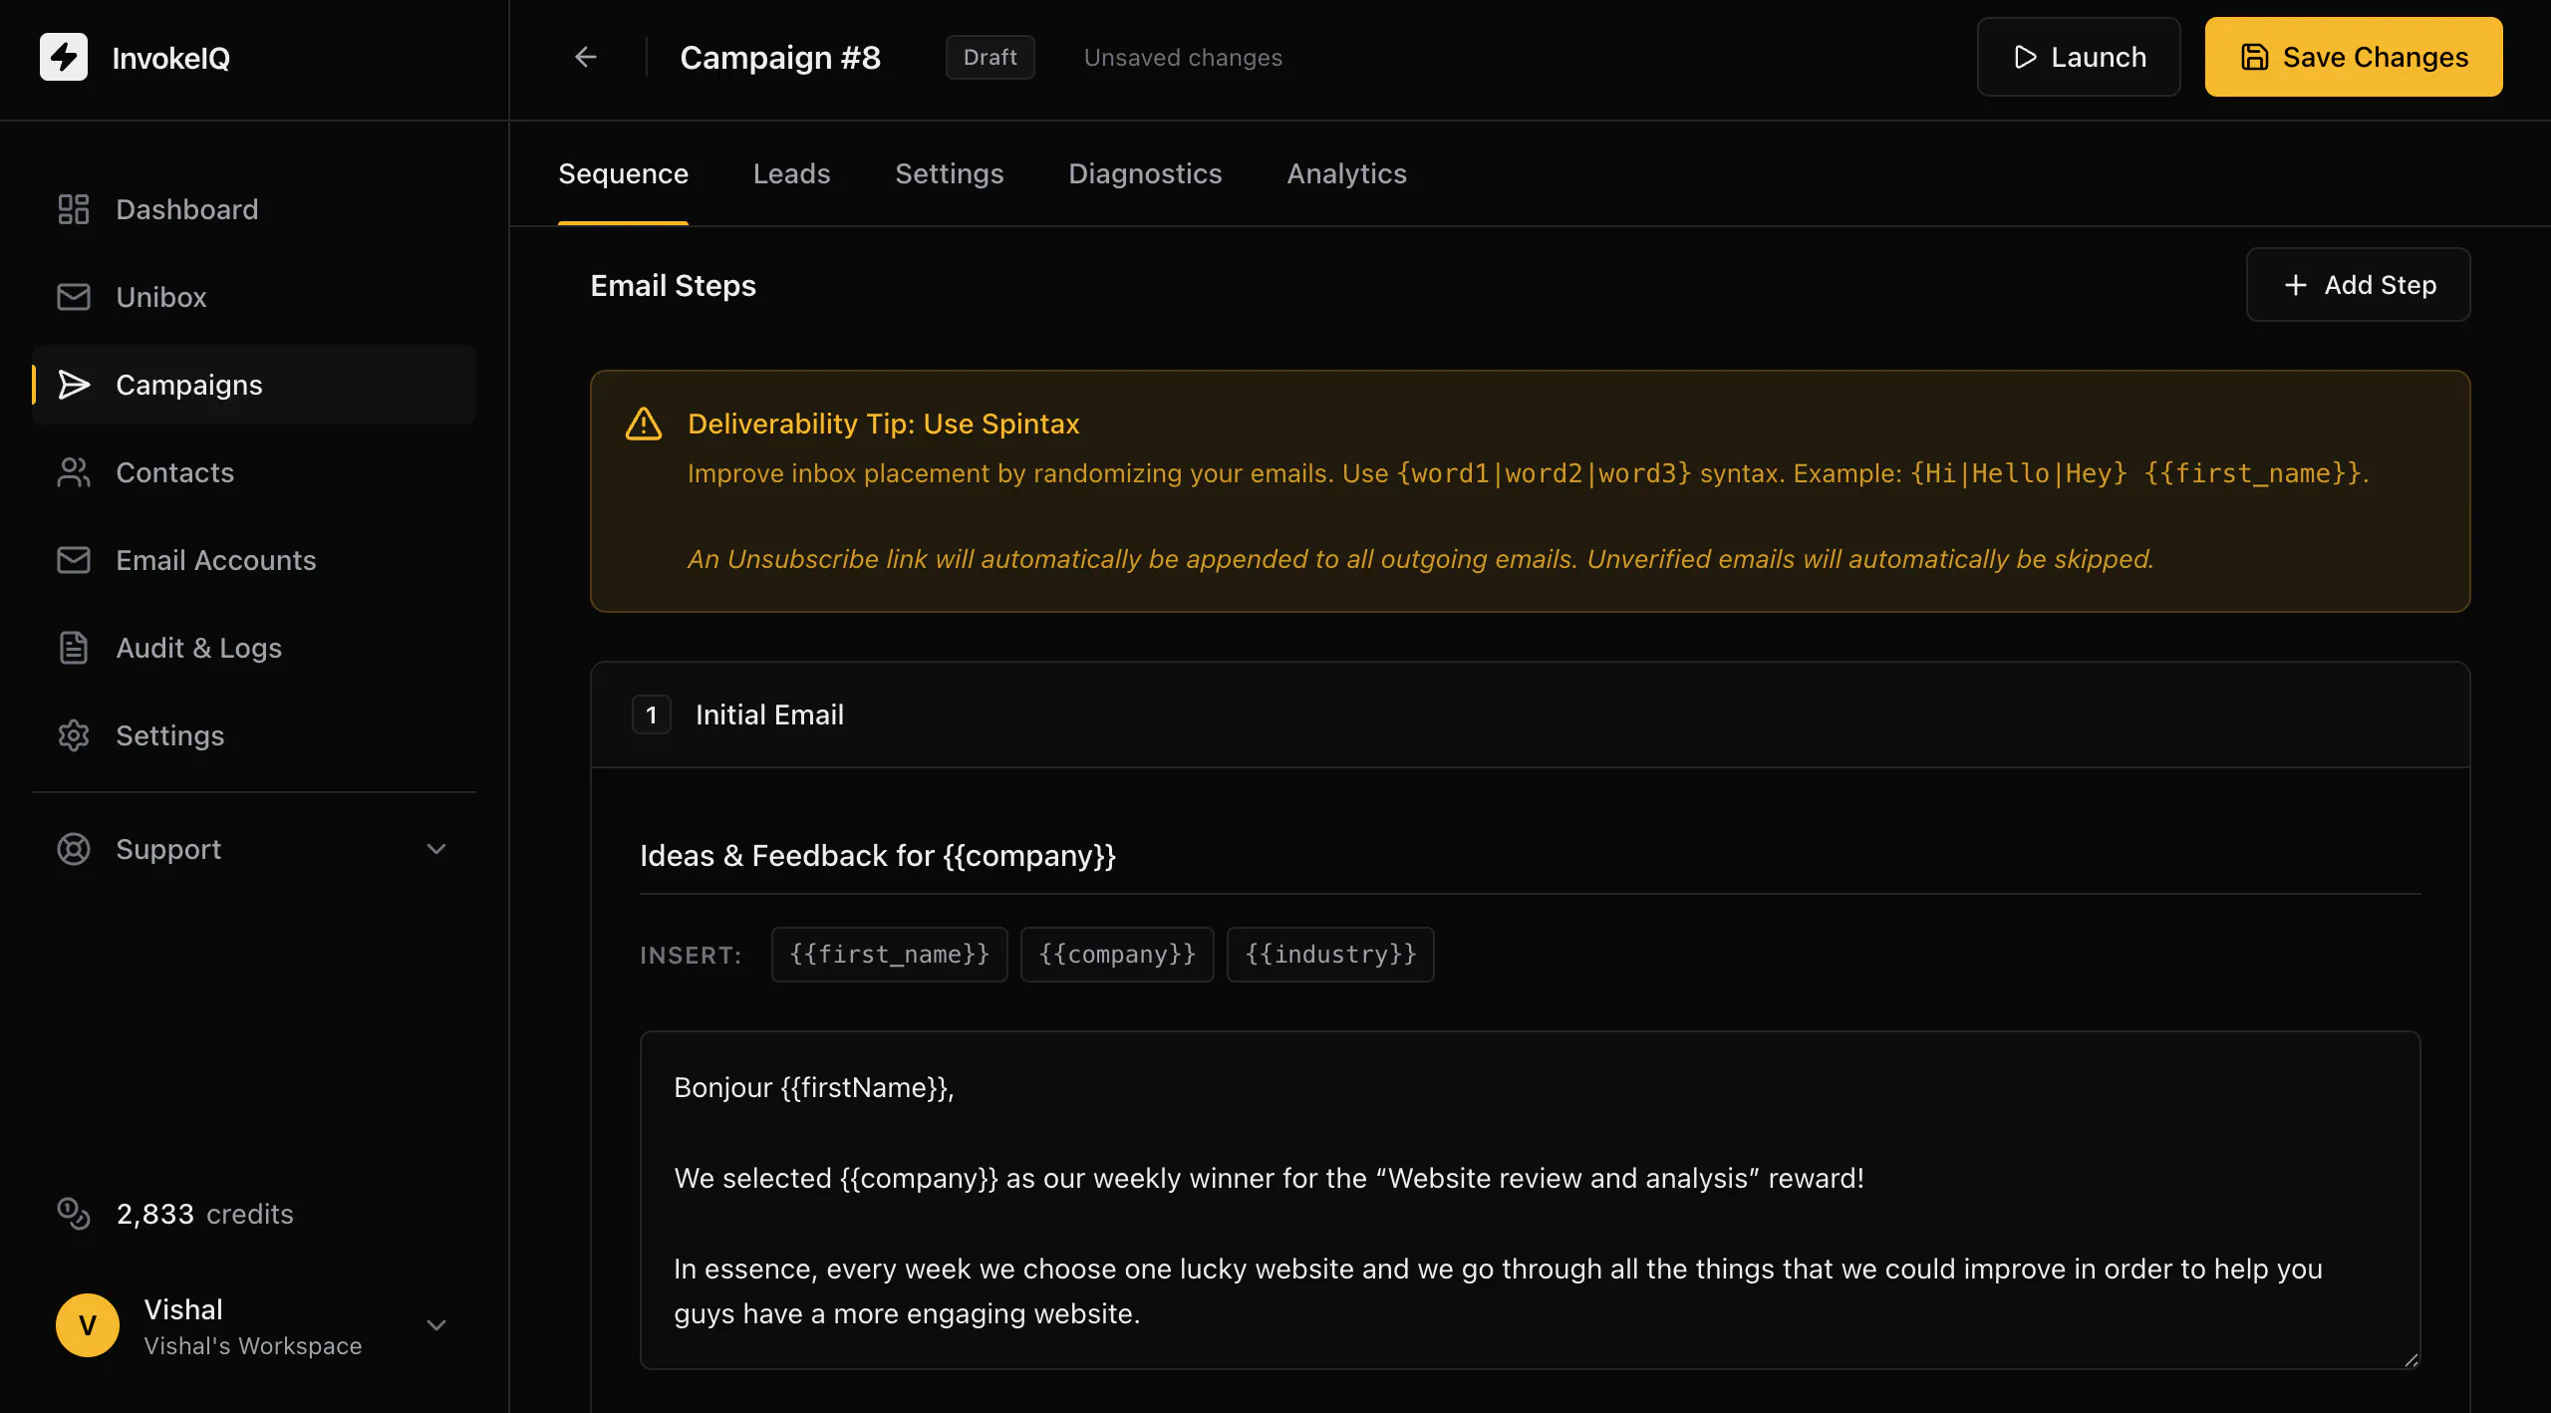This screenshot has height=1413, width=2551.
Task: Click the Save Changes button
Action: pos(2354,57)
